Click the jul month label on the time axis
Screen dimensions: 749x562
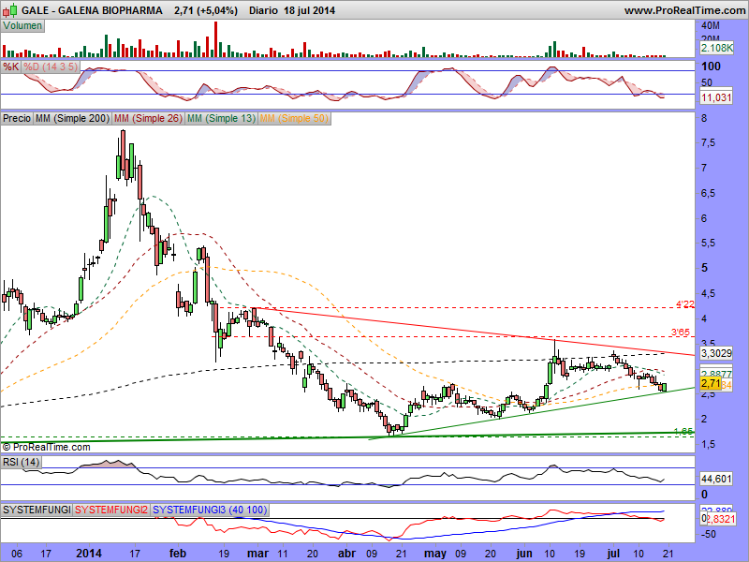click(613, 554)
